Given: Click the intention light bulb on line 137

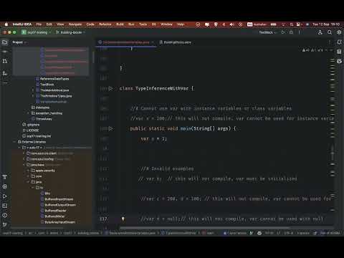Looking at the screenshot, I should (123, 219).
